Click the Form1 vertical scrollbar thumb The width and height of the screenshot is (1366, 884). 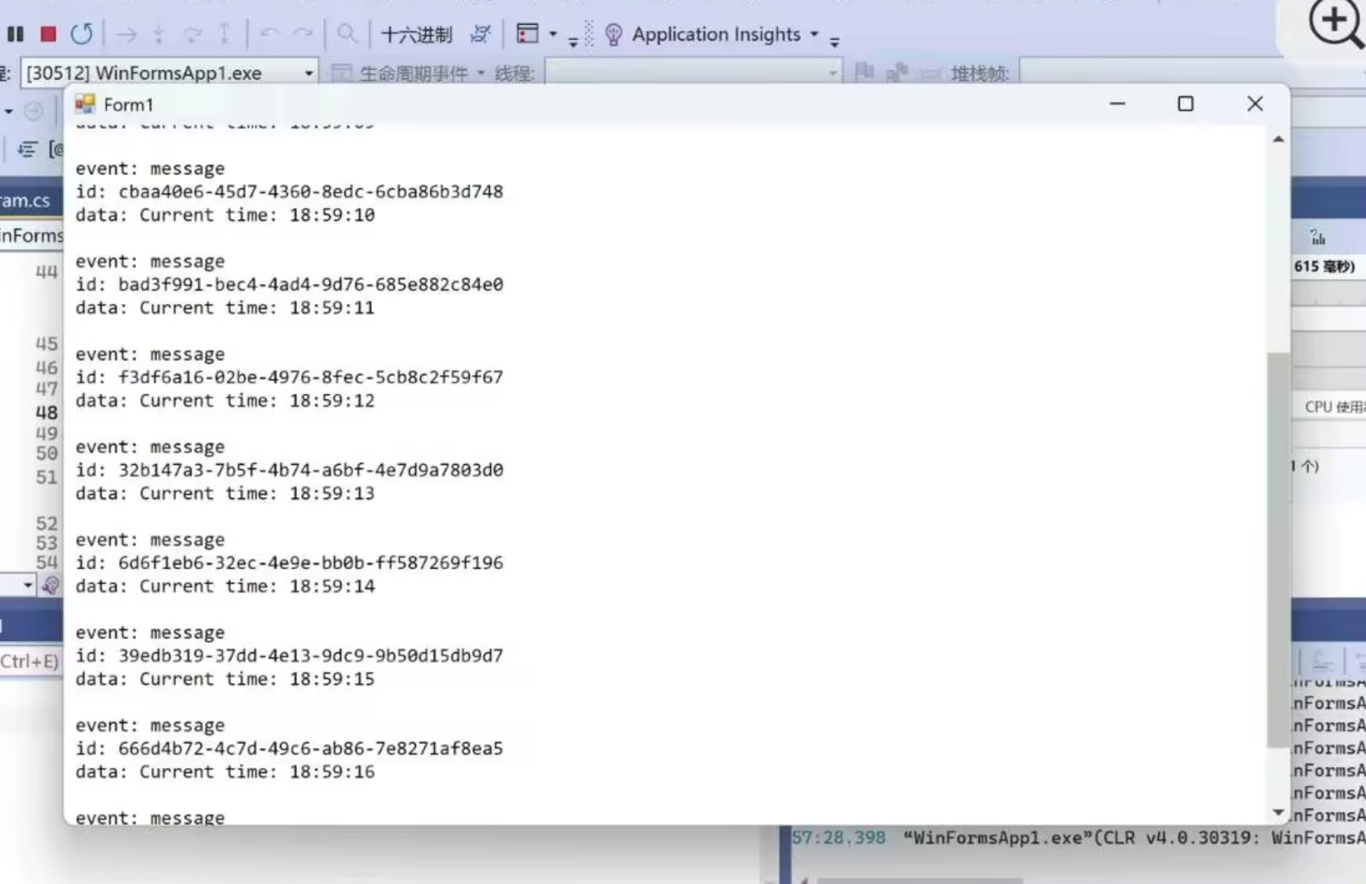[x=1279, y=549]
